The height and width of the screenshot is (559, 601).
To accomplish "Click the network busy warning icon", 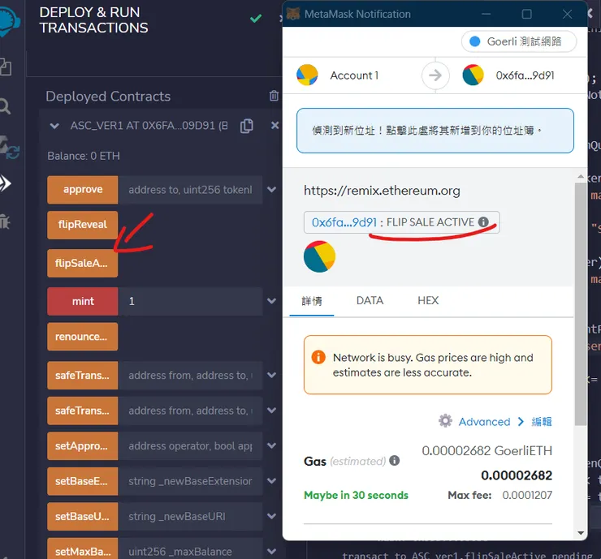I will (318, 357).
